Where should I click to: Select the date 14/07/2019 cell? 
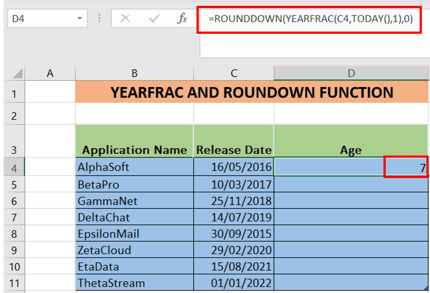point(234,217)
